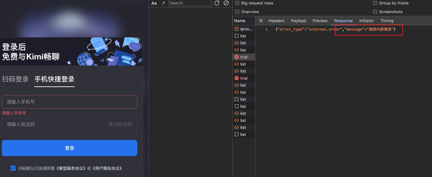This screenshot has width=432, height=177.
Task: Click the response JSON text on line 1
Action: (x=336, y=29)
